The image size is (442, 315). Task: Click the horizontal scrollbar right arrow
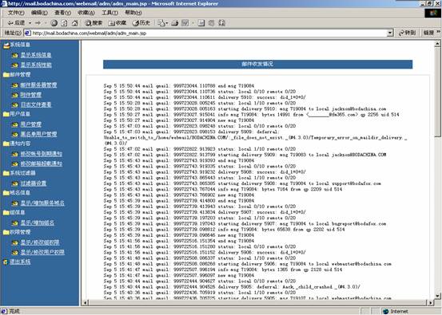(x=431, y=302)
